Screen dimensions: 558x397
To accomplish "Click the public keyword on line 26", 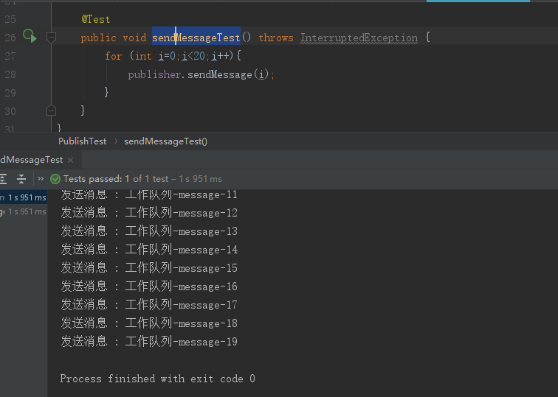I will (x=99, y=38).
